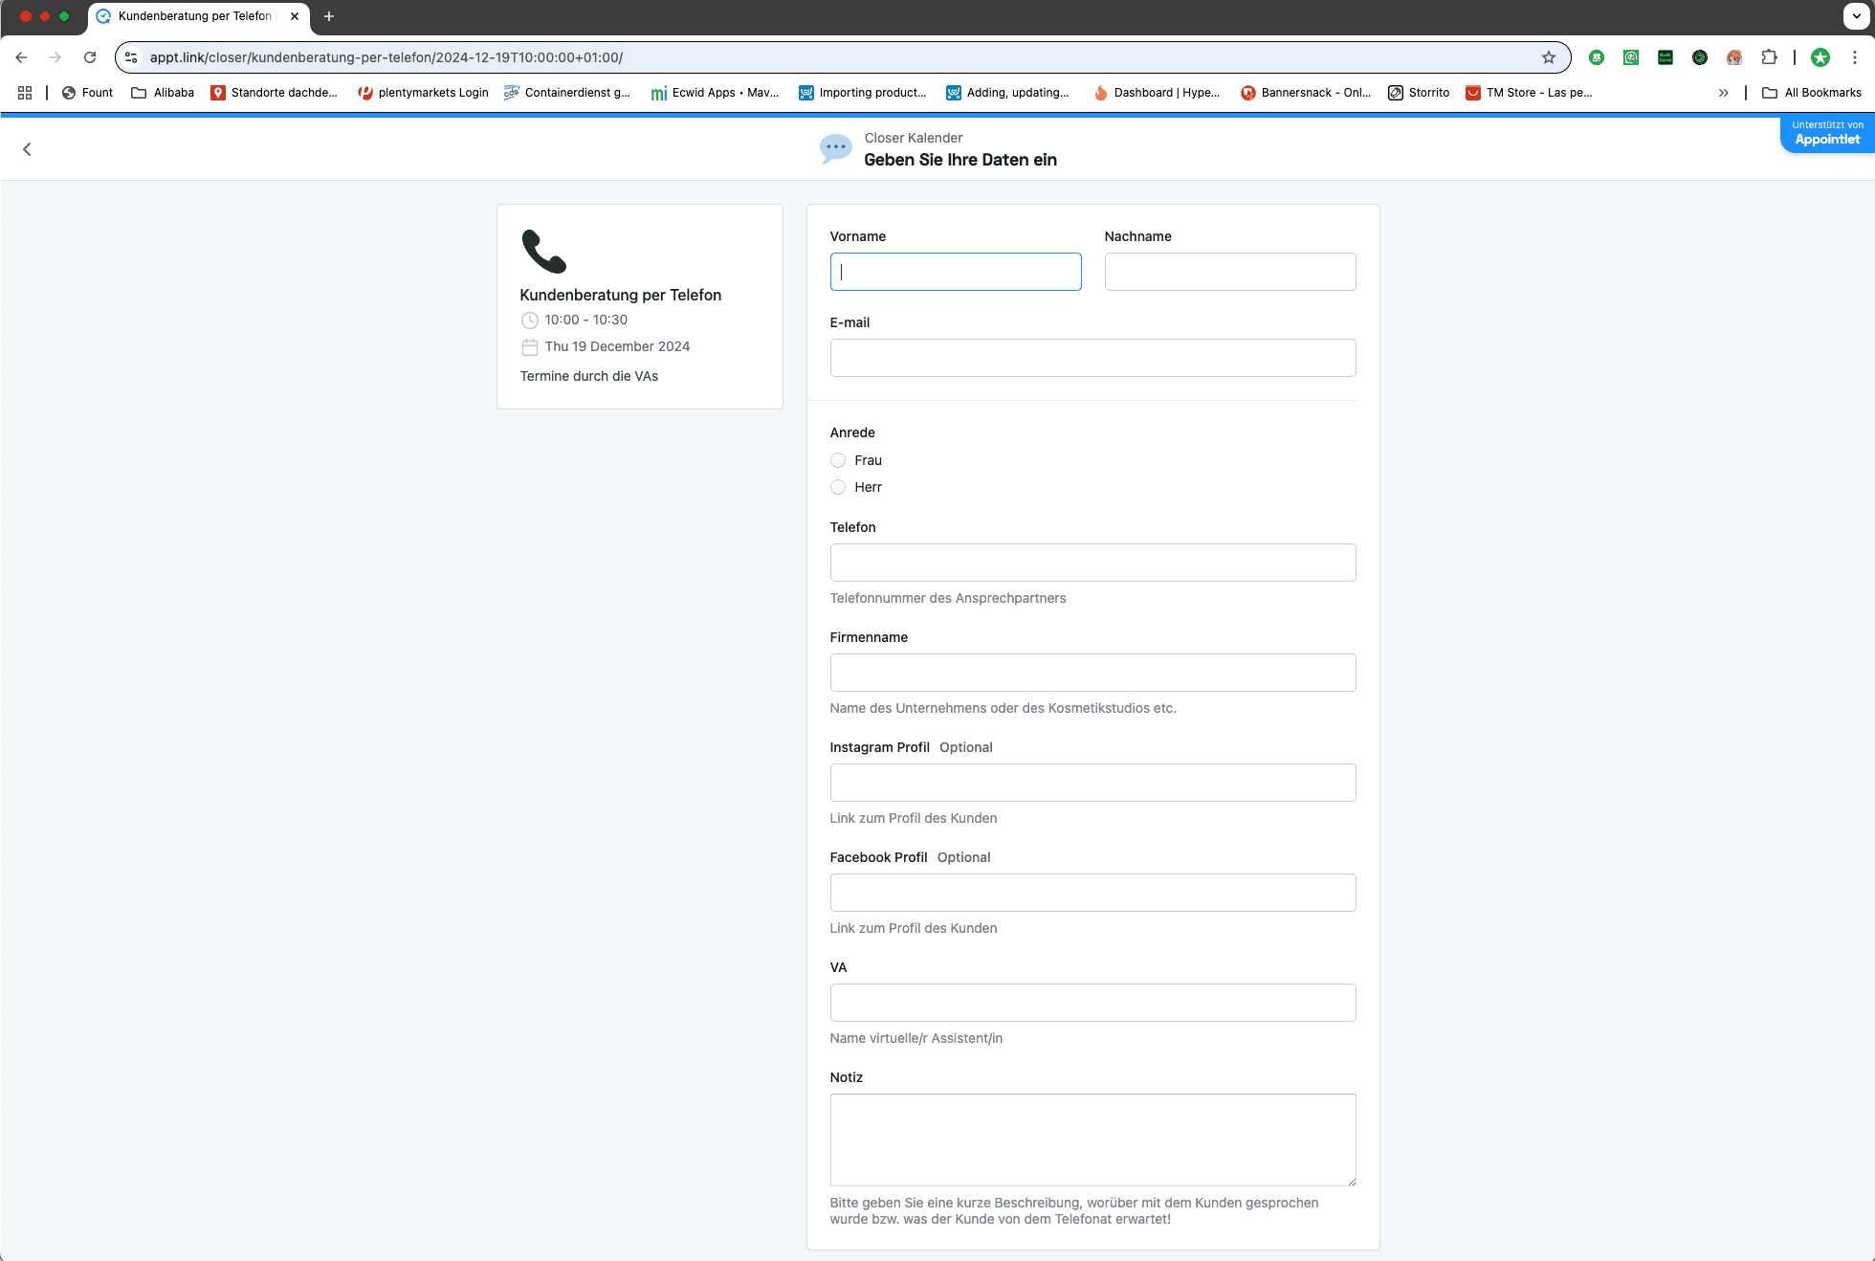Expand the hidden bookmarks overflow chevron
The width and height of the screenshot is (1875, 1261).
1723,93
